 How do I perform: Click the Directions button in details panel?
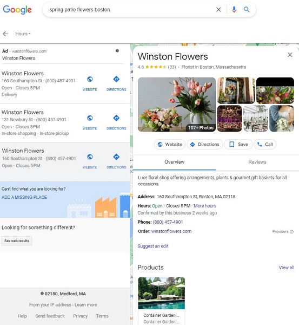(204, 144)
